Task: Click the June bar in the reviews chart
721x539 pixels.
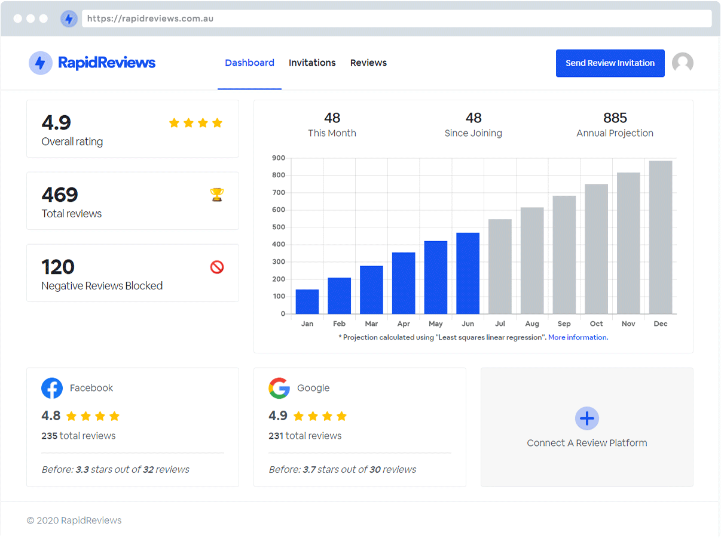Action: point(468,275)
